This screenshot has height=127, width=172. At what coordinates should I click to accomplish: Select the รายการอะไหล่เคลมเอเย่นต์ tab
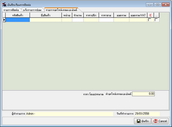pos(61,10)
